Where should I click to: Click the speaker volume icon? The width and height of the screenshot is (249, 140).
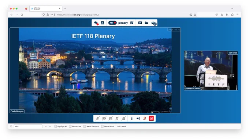(x=138, y=118)
